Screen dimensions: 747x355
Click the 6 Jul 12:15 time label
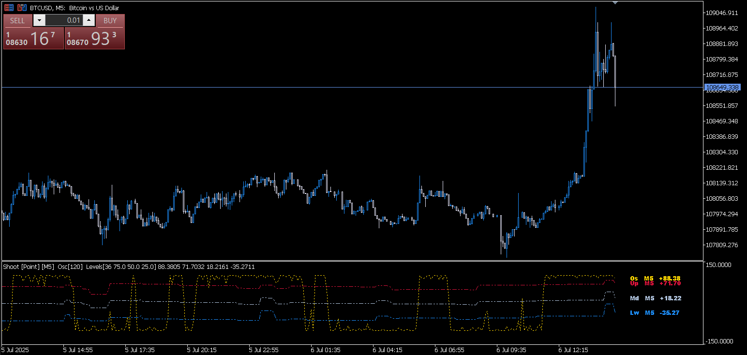573,349
